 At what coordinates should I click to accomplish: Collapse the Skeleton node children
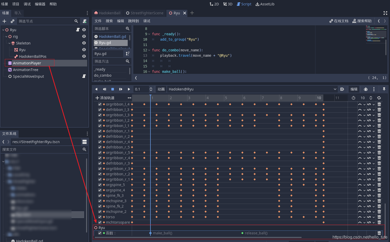point(9,43)
